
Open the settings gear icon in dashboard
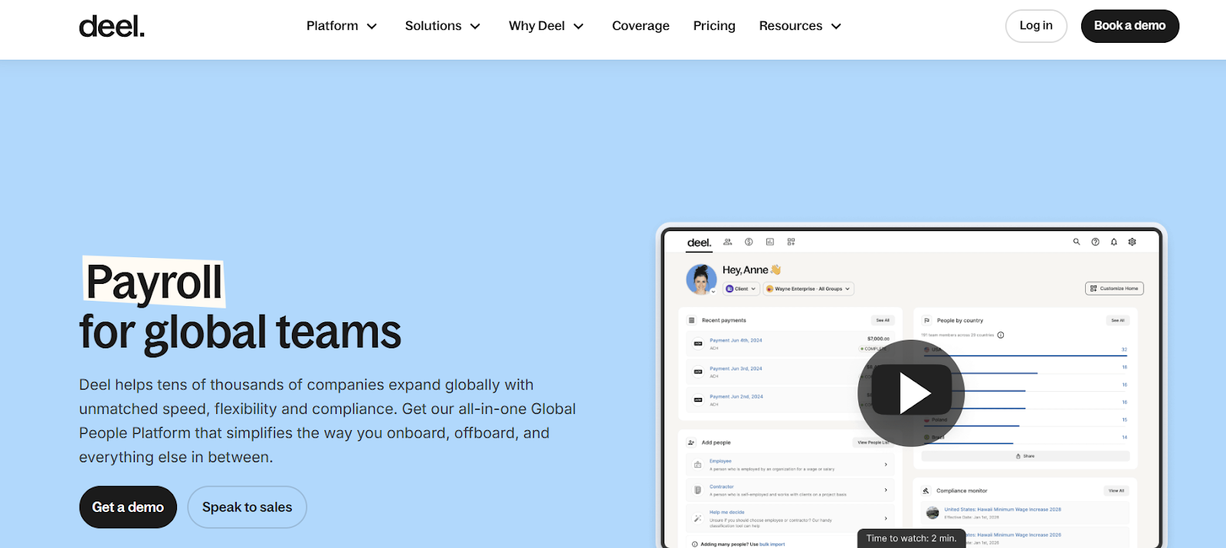click(x=1132, y=242)
